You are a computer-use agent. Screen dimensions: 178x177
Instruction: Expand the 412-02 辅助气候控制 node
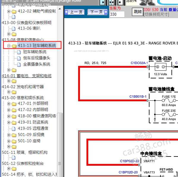coord(9,11)
